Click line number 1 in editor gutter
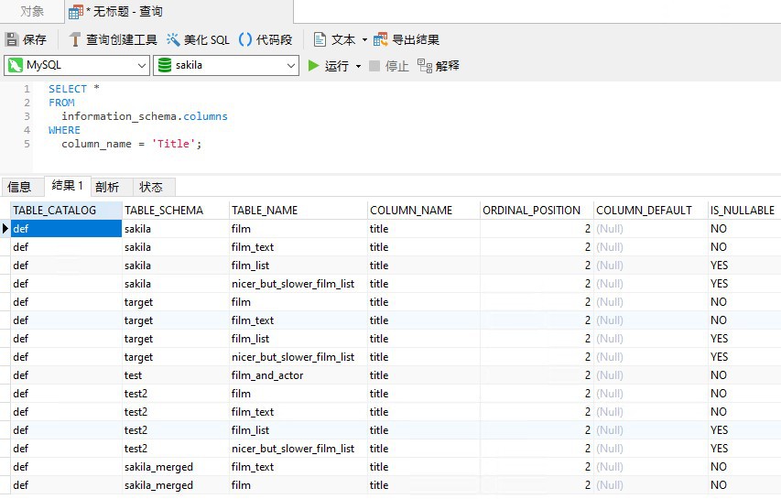The height and width of the screenshot is (499, 781). click(x=27, y=89)
